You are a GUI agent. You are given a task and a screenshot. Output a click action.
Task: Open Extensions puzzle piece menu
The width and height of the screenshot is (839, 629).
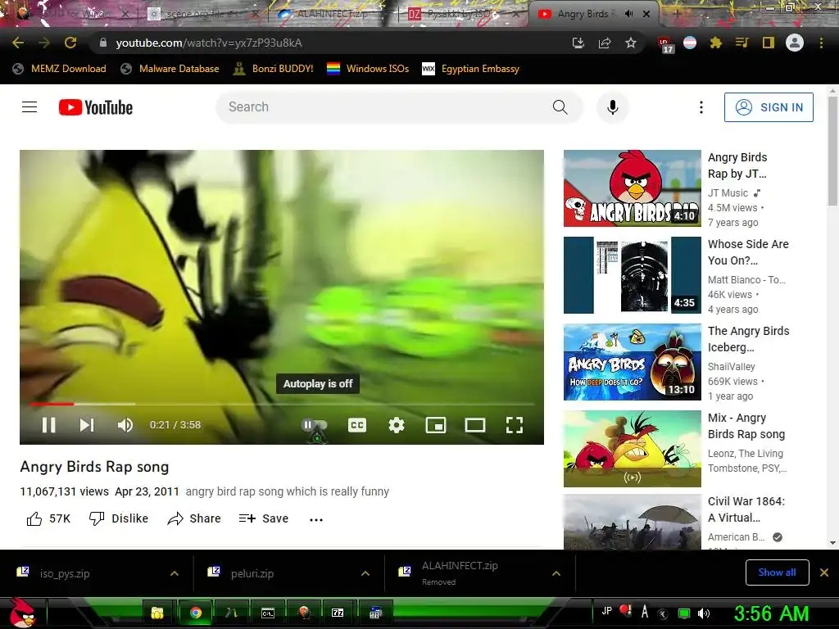(715, 43)
